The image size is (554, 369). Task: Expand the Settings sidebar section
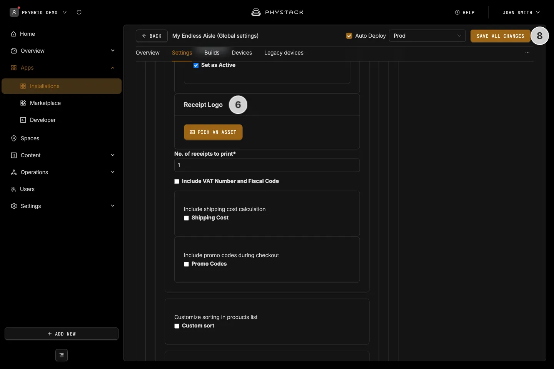[x=113, y=206]
